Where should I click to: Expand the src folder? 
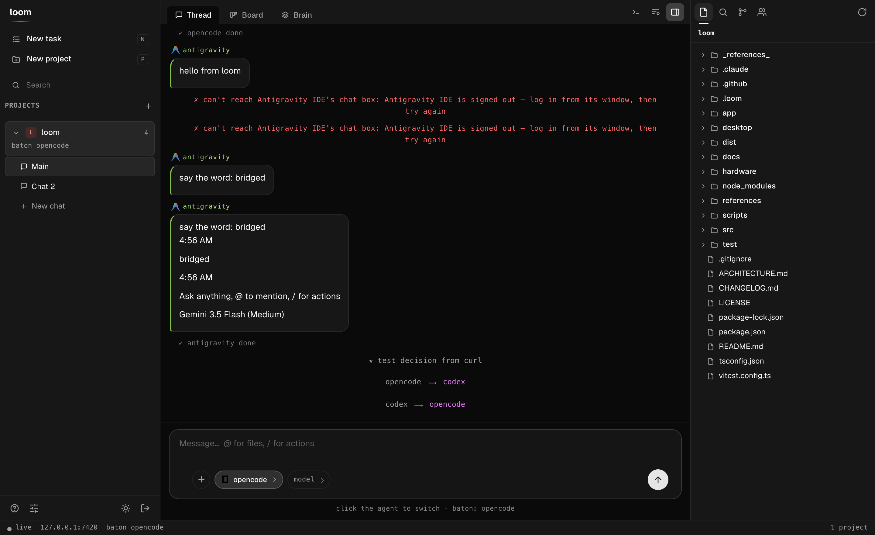tap(783, 230)
